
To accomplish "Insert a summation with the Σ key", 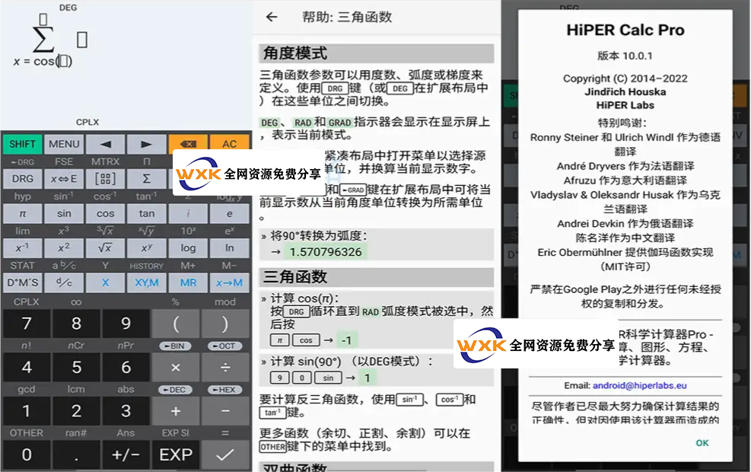I will (147, 179).
